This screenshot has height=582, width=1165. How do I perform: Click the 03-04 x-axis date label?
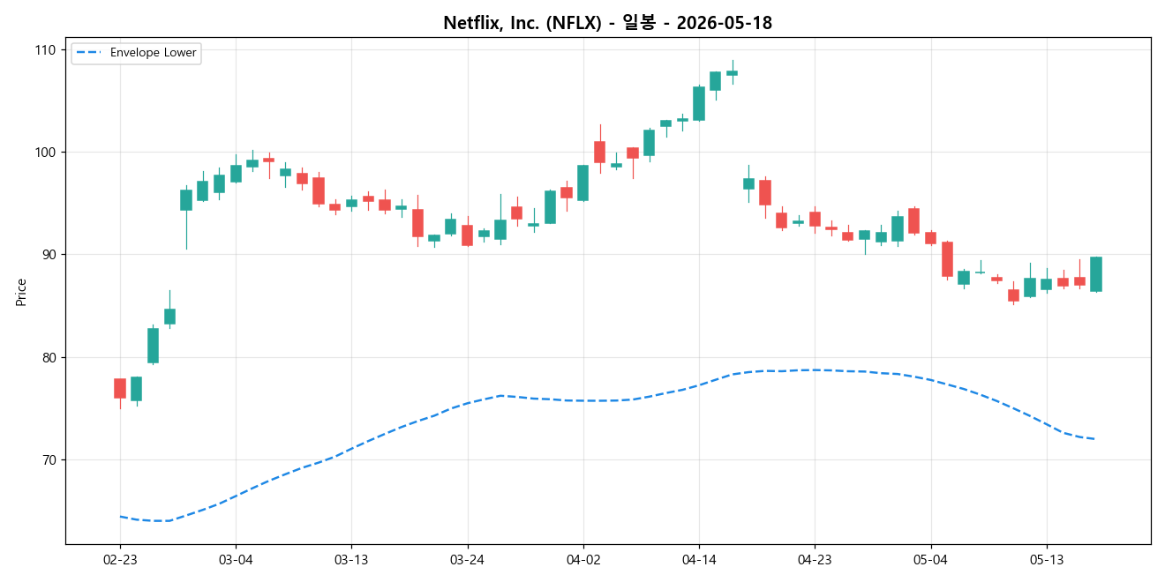[236, 559]
